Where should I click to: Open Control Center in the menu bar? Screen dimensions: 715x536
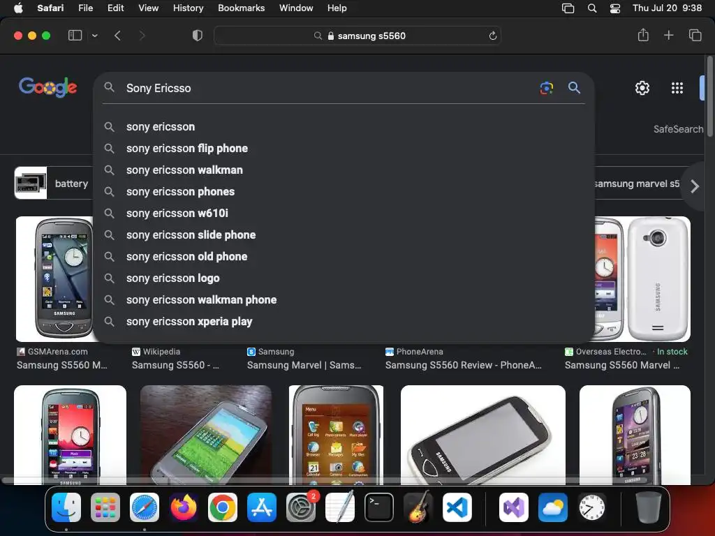614,8
